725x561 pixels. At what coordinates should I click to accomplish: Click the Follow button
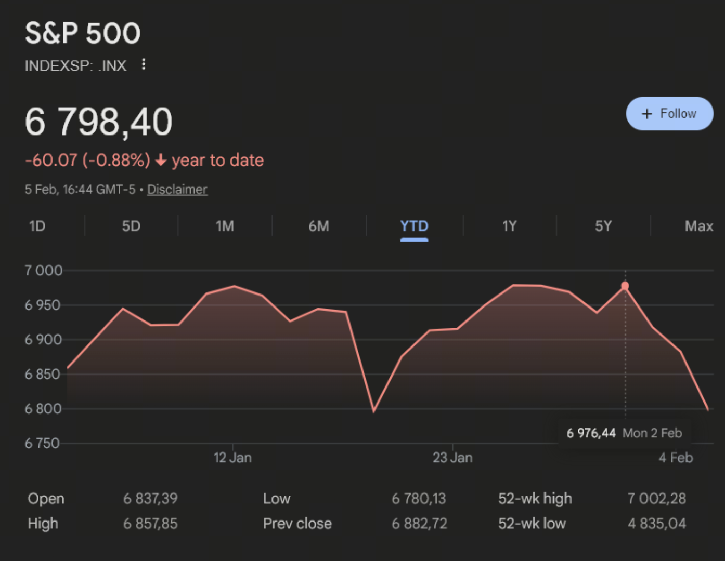pos(669,114)
